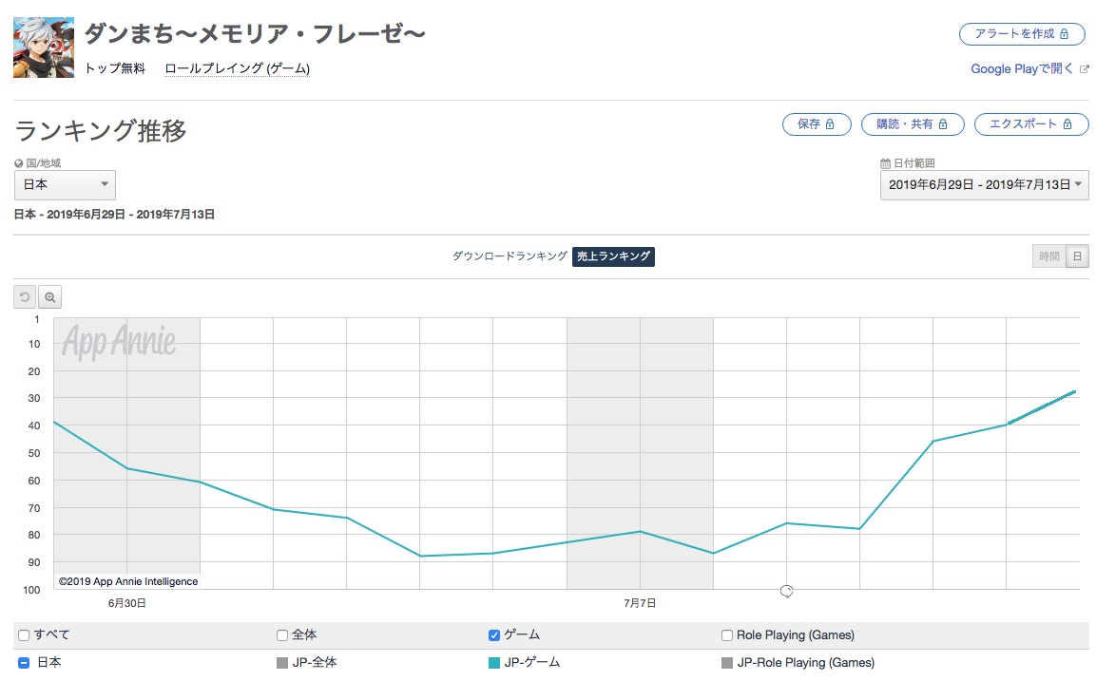The height and width of the screenshot is (681, 1096).
Task: Select the 売上ランキング tab
Action: [x=614, y=256]
